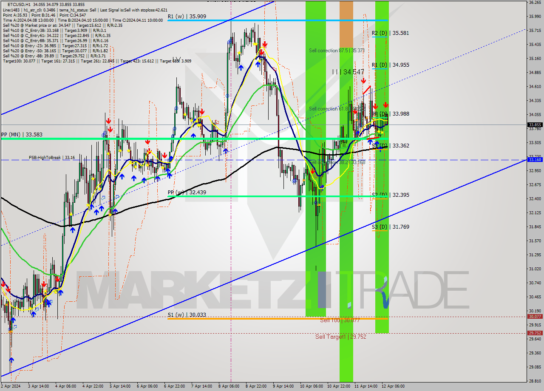Select the 35.990 price axis value
544x391 pixels.
coord(535,17)
